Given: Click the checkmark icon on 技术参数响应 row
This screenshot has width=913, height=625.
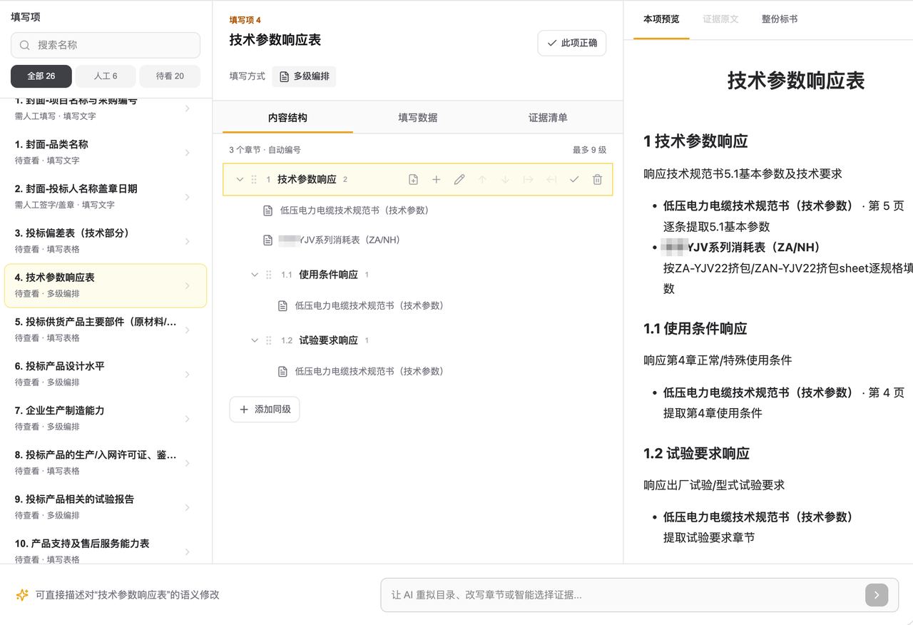Looking at the screenshot, I should pyautogui.click(x=574, y=180).
